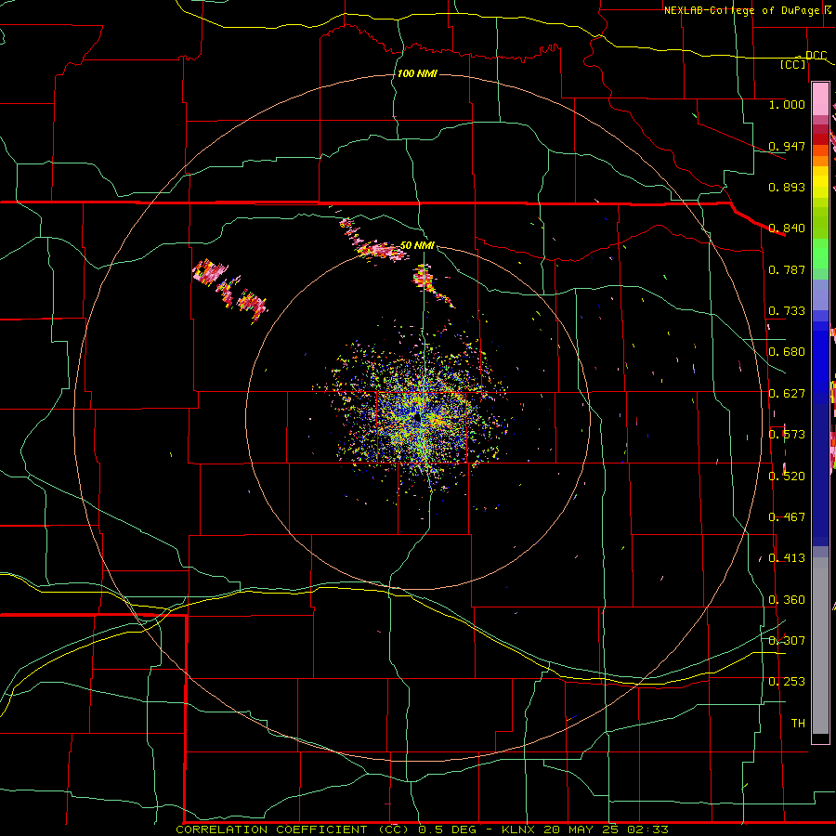The height and width of the screenshot is (836, 836).
Task: Click the [CC] legend title
Action: (793, 64)
